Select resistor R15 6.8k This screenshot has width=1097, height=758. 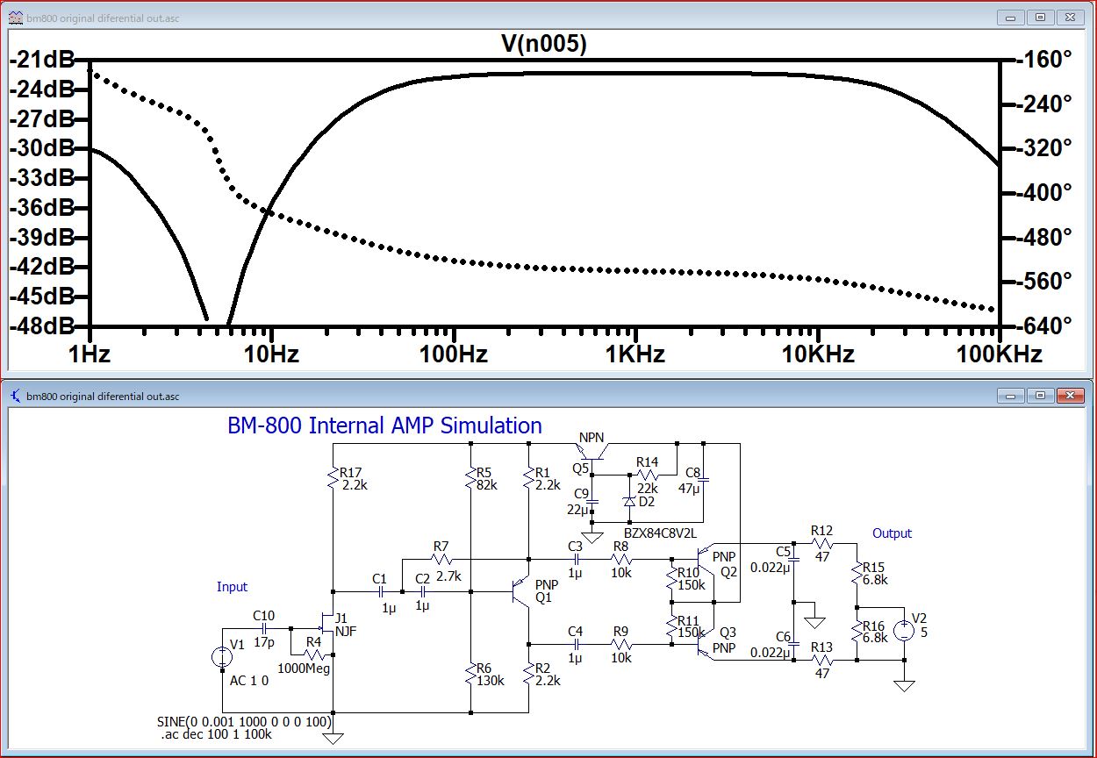click(856, 574)
